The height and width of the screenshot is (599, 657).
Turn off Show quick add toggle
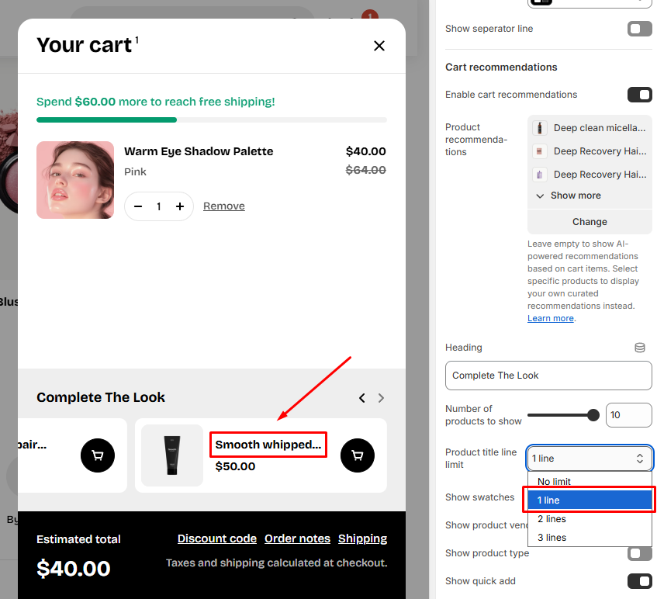pos(639,581)
